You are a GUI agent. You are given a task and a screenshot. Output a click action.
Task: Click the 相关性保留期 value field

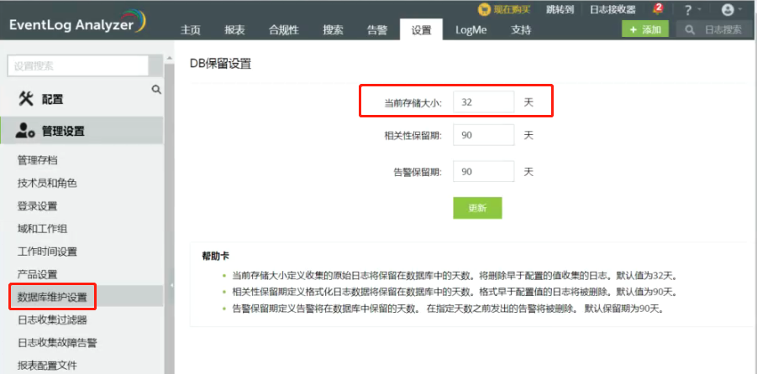[x=484, y=135]
